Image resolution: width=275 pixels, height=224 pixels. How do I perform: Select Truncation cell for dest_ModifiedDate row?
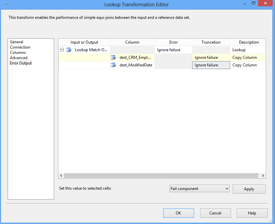pyautogui.click(x=211, y=65)
